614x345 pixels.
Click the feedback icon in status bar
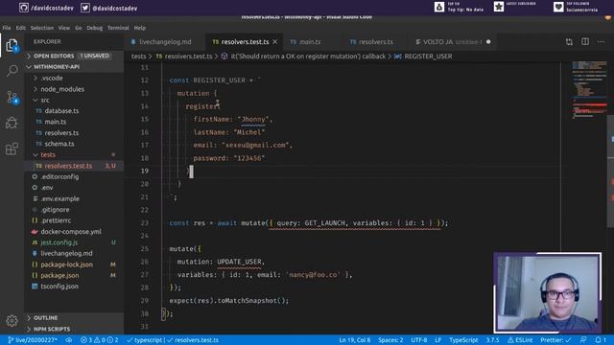(583, 340)
